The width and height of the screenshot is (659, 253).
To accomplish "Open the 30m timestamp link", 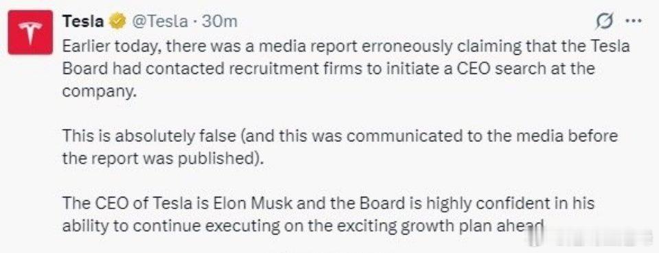I will tap(220, 21).
